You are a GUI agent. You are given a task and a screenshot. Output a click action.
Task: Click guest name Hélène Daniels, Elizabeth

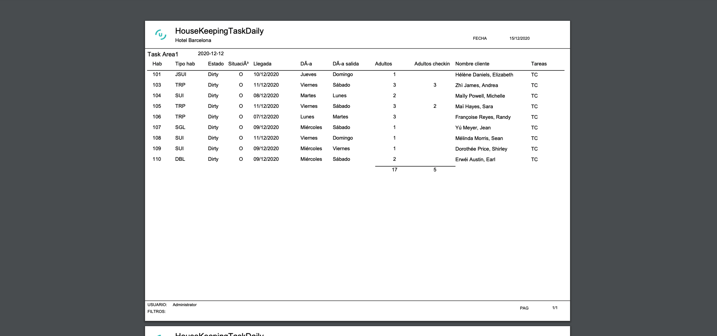pos(484,75)
